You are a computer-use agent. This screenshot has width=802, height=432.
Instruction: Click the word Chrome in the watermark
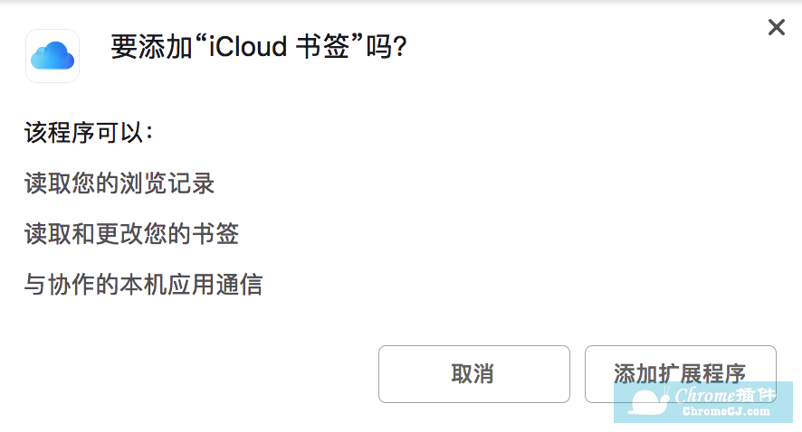click(x=702, y=395)
